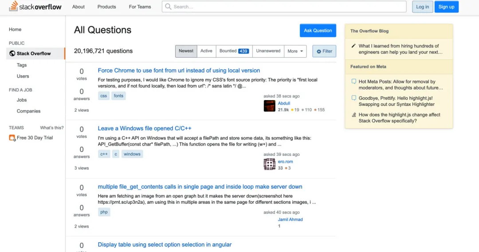Image resolution: width=479 pixels, height=252 pixels.
Task: Open ero.rom's identicon avatar
Action: coord(270,164)
